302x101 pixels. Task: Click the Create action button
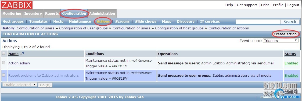pyautogui.click(x=285, y=34)
